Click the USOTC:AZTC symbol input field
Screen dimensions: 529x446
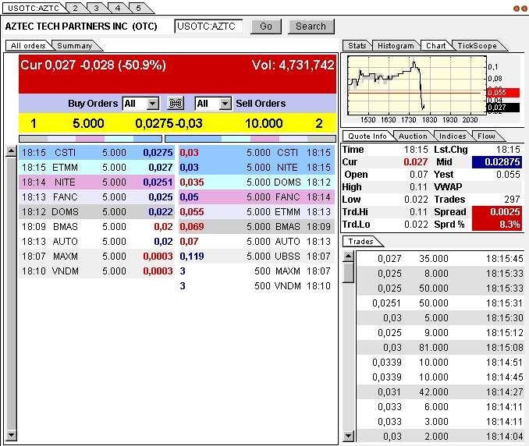[x=208, y=27]
